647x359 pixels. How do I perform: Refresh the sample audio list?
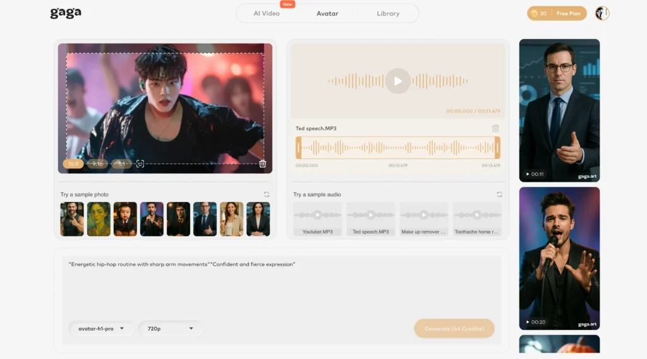pos(499,194)
